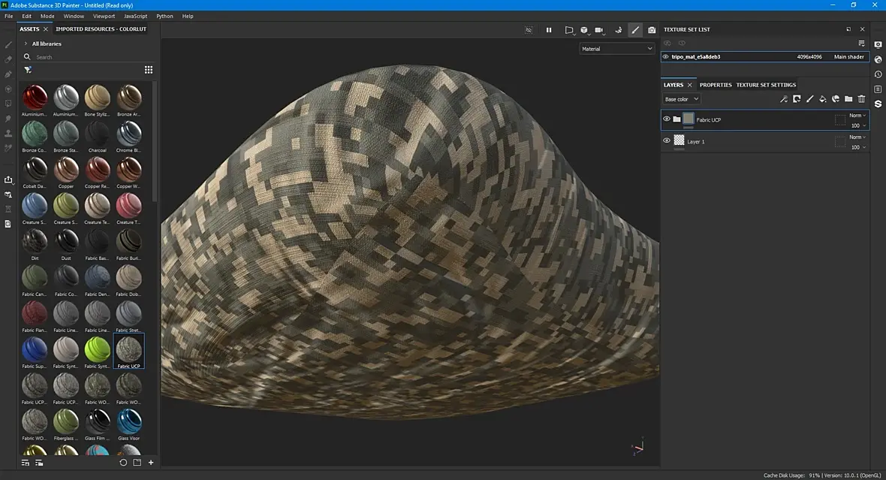This screenshot has width=886, height=480.
Task: Switch assets to grid view icon
Action: [x=149, y=70]
